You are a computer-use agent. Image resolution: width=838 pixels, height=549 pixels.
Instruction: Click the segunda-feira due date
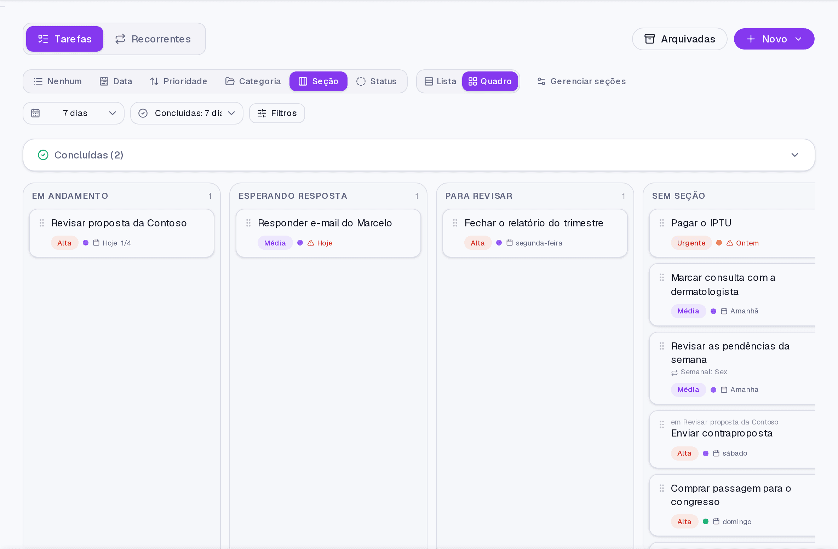[539, 243]
